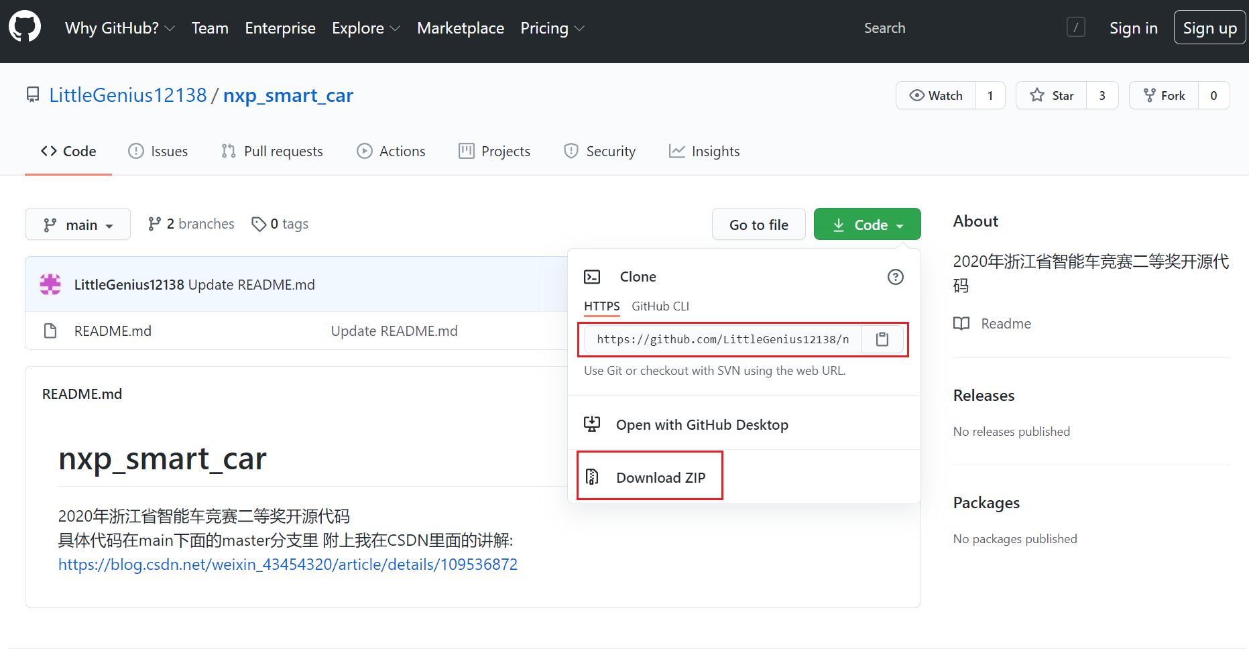1249x649 pixels.
Task: Click Sign in
Action: tap(1134, 28)
